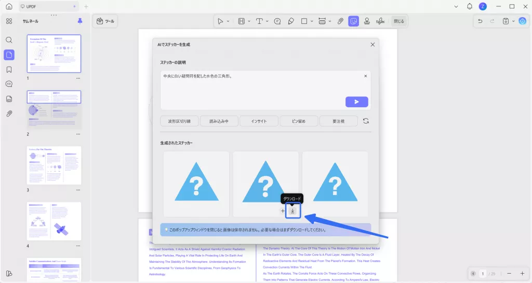This screenshot has height=283, width=532.
Task: Toggle the active sticker tool
Action: 353,21
